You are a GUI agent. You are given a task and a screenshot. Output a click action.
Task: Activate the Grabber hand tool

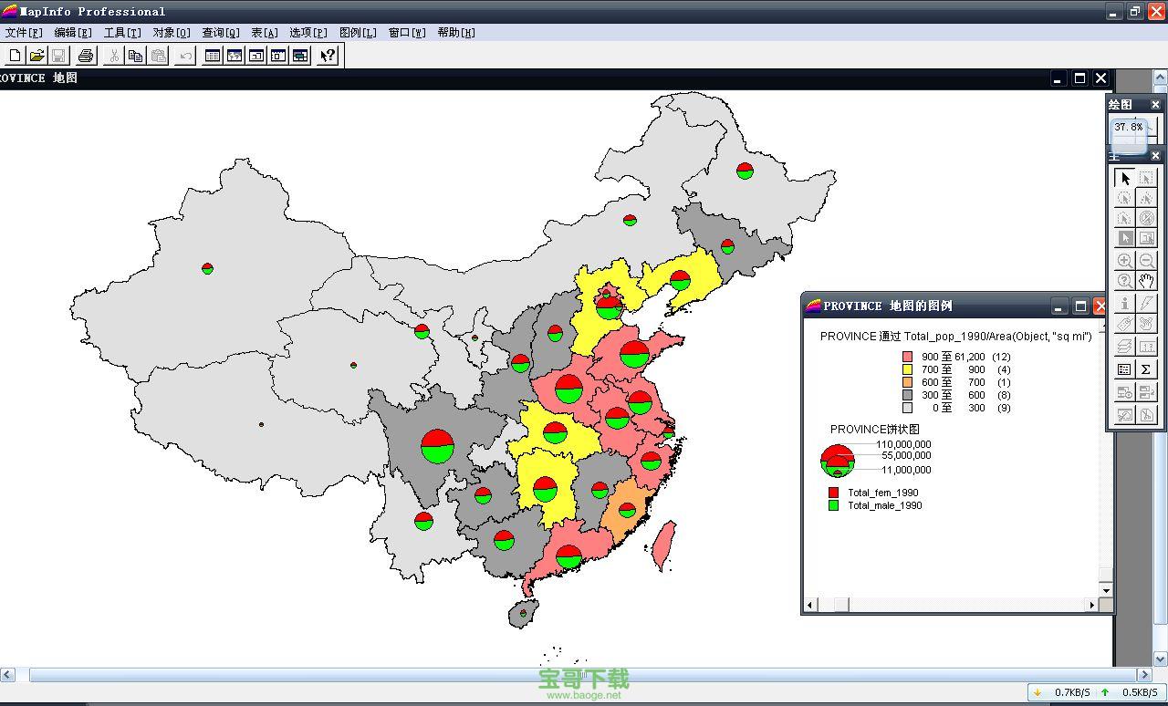(x=1147, y=279)
